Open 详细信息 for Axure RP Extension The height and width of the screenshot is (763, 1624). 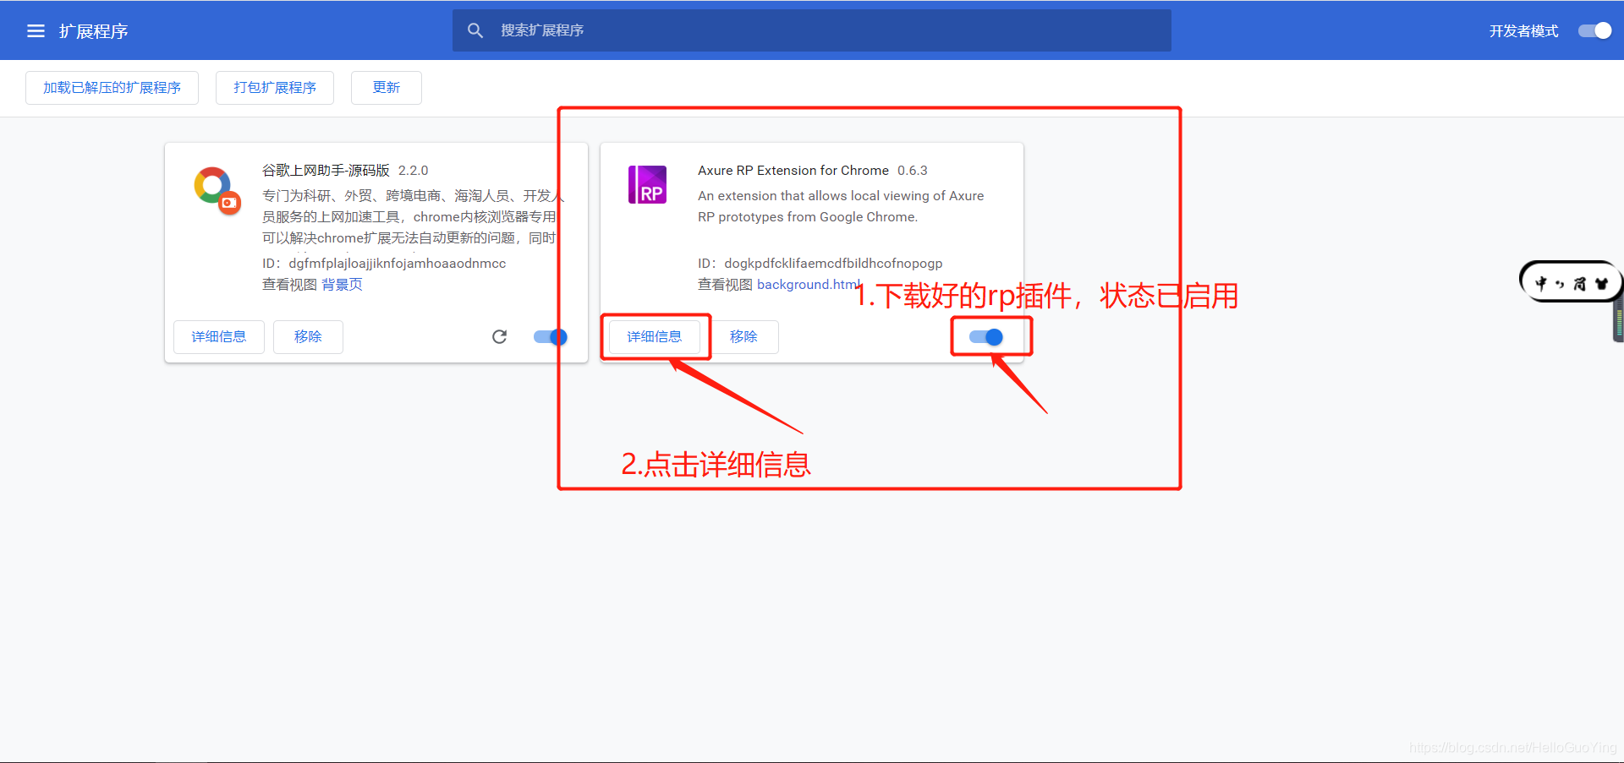pos(655,336)
